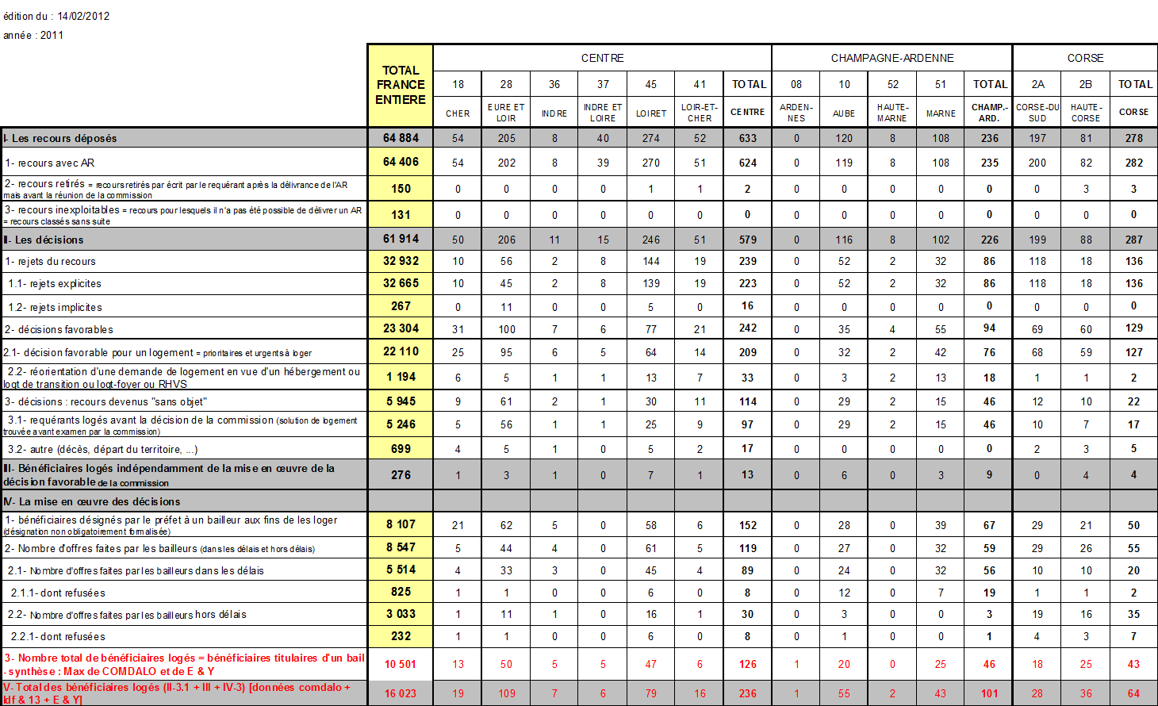This screenshot has height=706, width=1158.
Task: Click the AUBE department column header
Action: (x=844, y=113)
